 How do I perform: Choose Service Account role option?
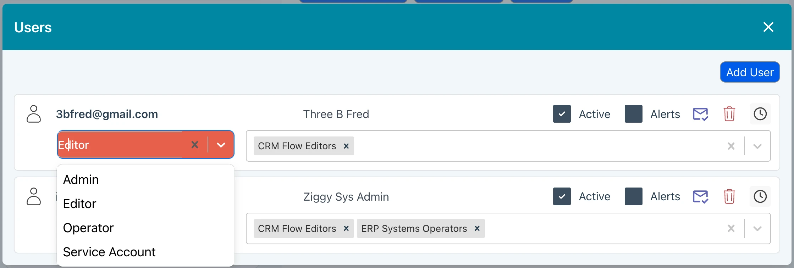click(109, 252)
